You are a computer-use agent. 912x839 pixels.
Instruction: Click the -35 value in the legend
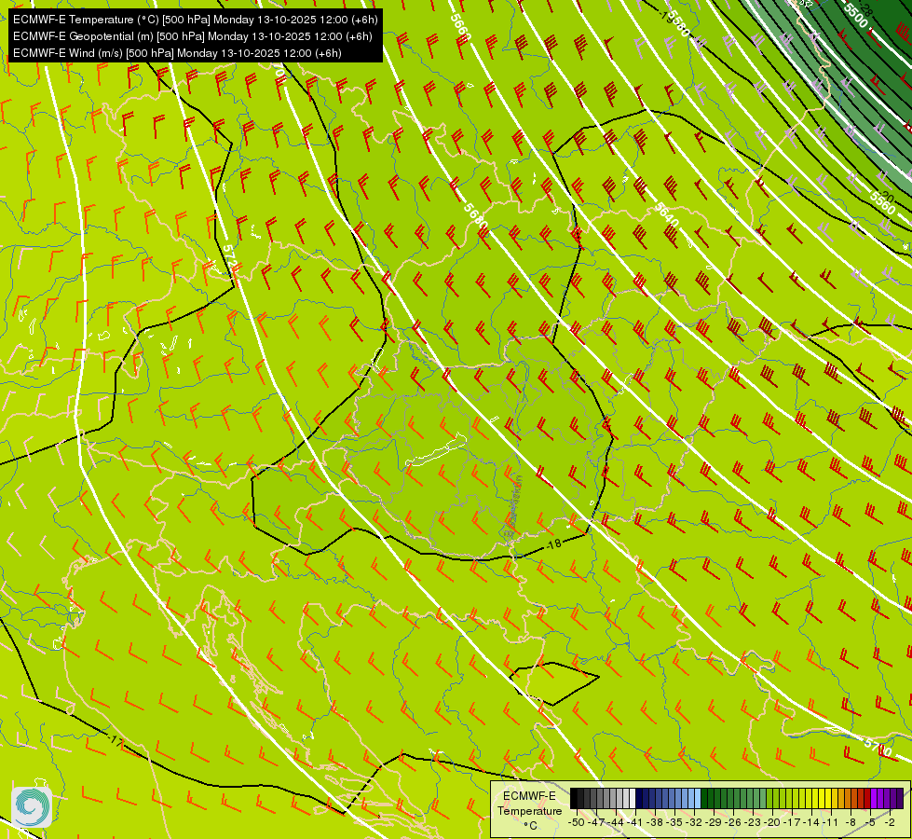pos(674,822)
